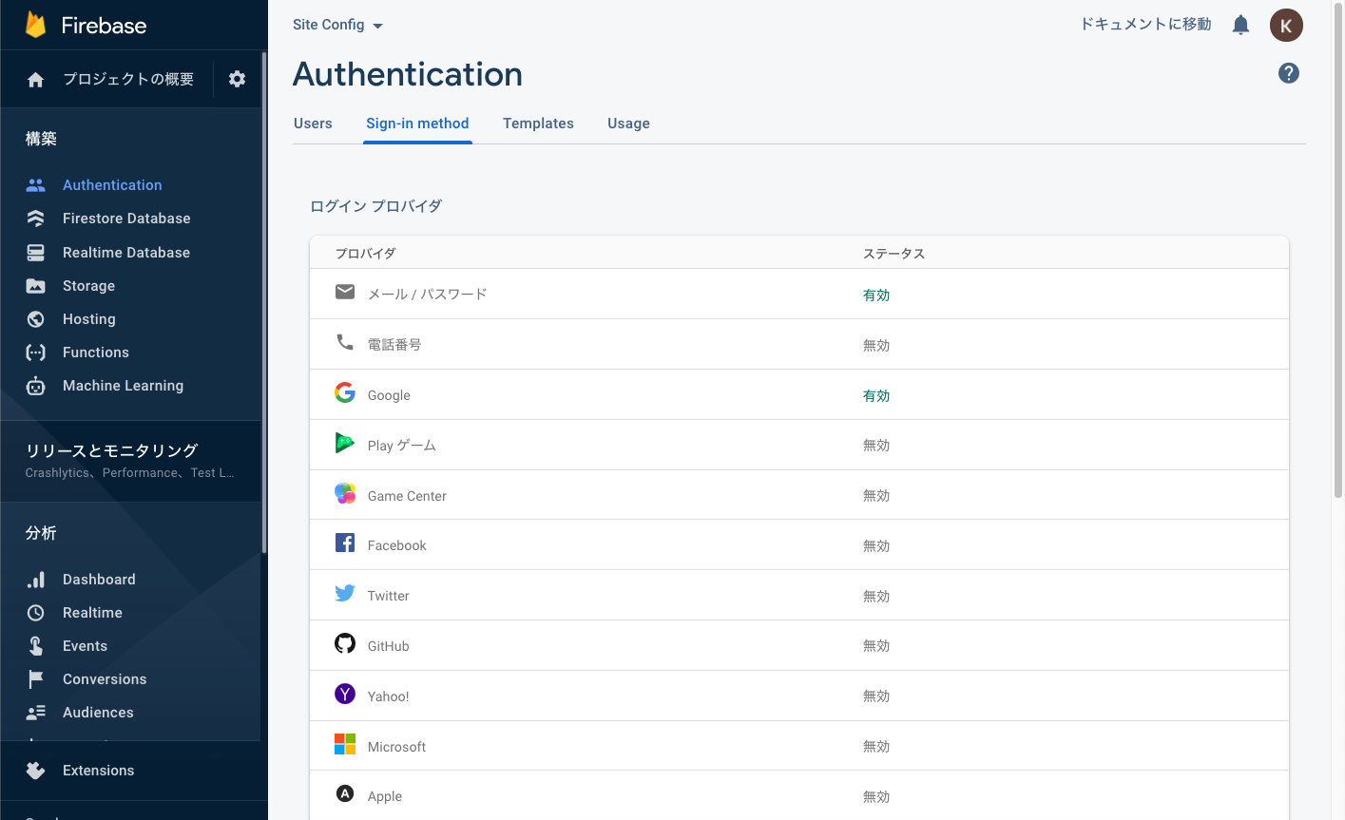1345x820 pixels.
Task: Open Conversions in sidebar
Action: pos(105,679)
